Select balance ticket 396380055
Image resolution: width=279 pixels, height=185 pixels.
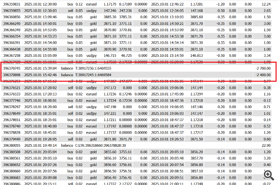12,145
